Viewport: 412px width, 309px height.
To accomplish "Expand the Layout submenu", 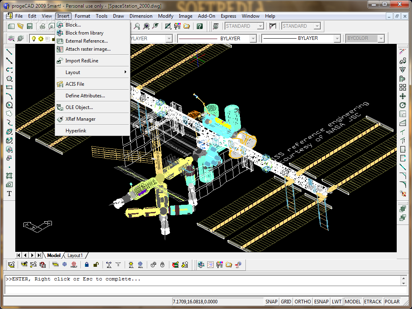I will [93, 72].
